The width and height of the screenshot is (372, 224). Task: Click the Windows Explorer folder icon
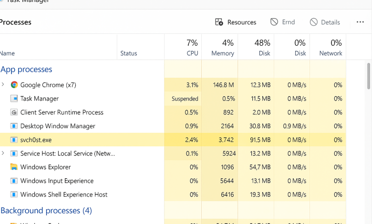[14, 167]
